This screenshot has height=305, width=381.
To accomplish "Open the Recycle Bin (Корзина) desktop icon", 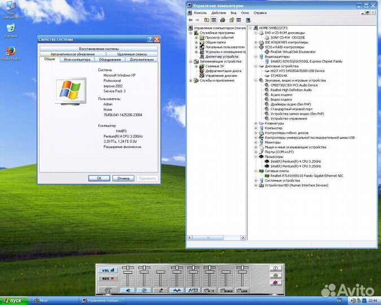I will tap(10, 29).
